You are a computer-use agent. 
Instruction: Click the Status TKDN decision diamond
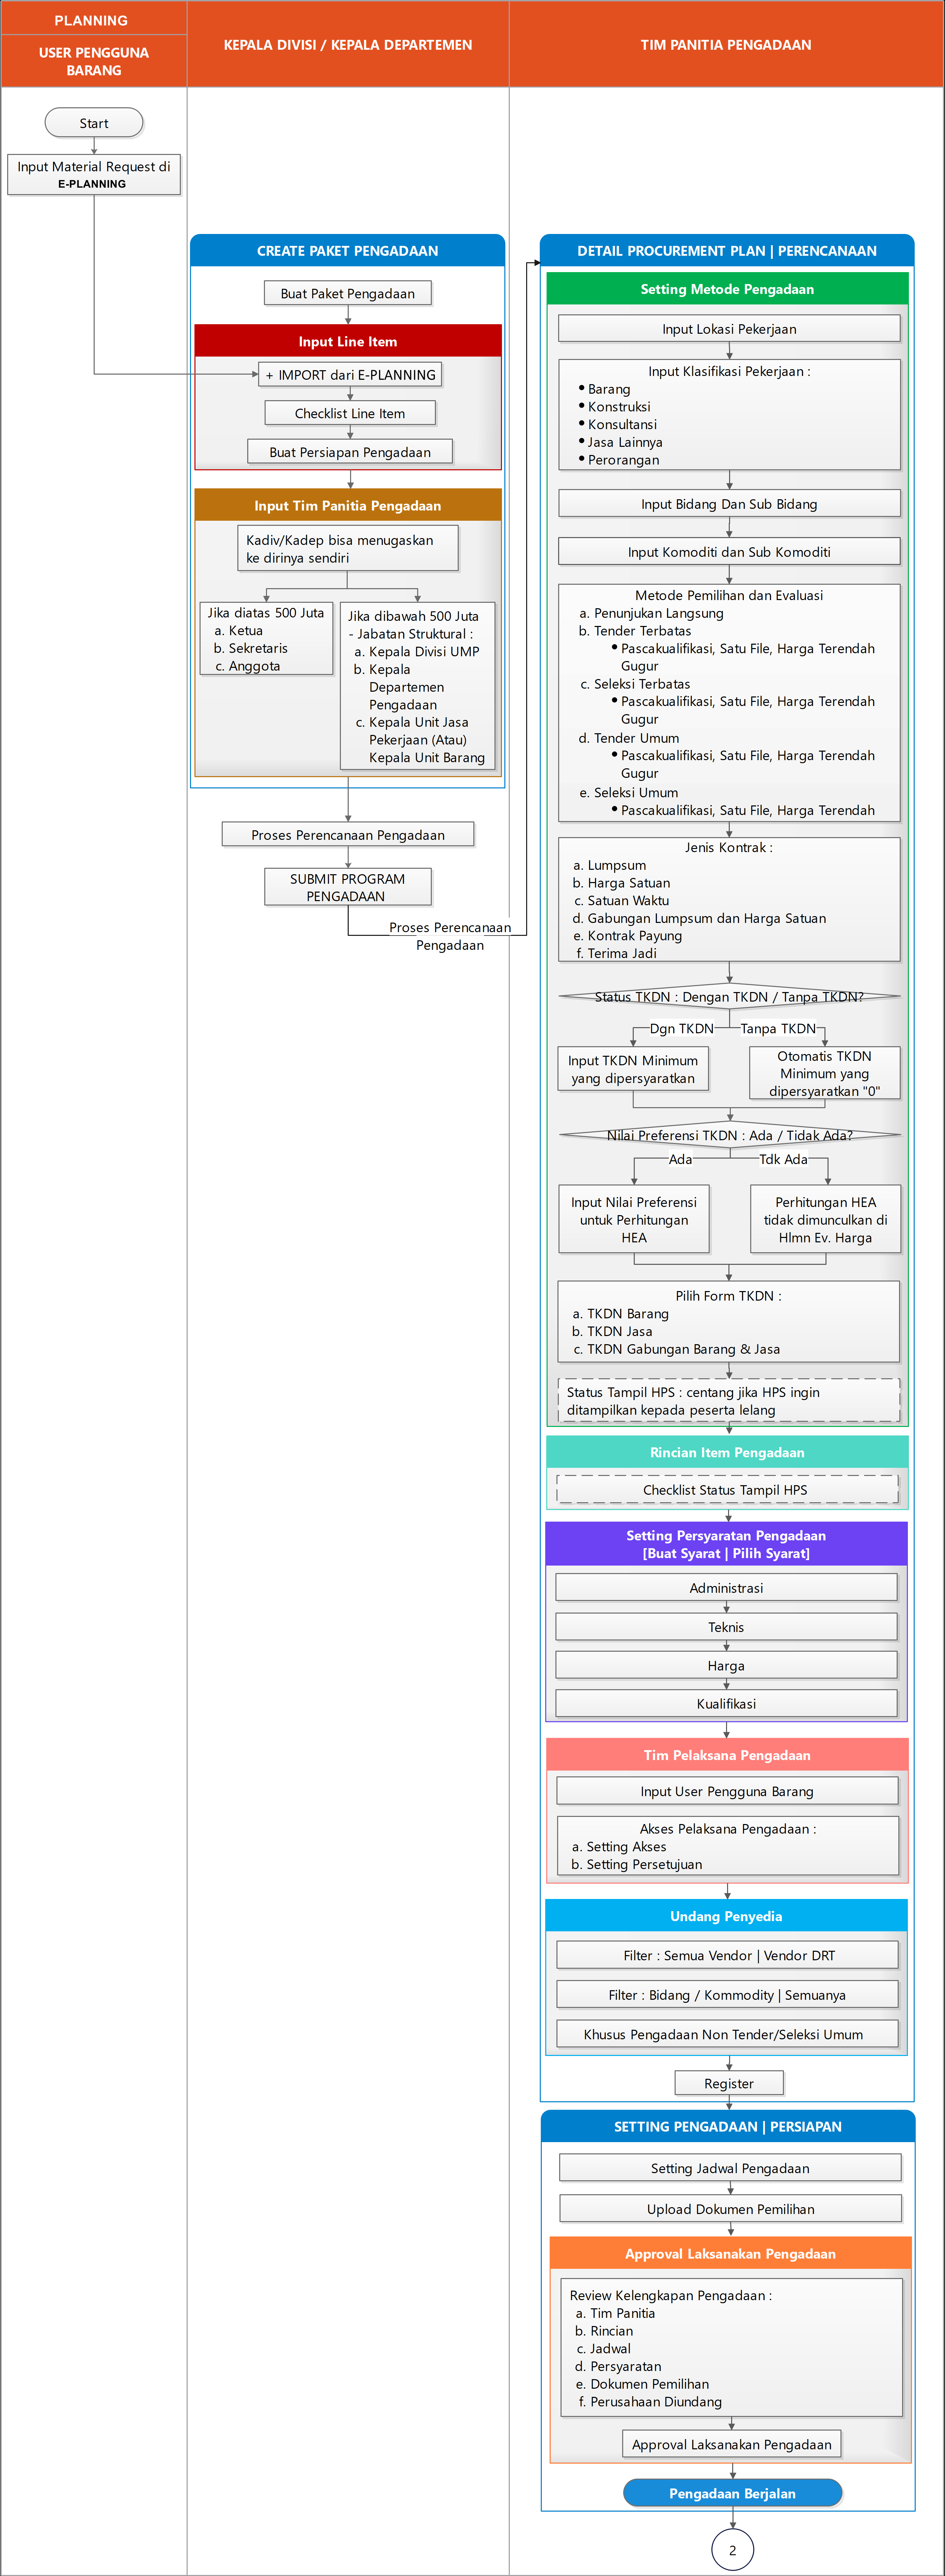pos(729,996)
